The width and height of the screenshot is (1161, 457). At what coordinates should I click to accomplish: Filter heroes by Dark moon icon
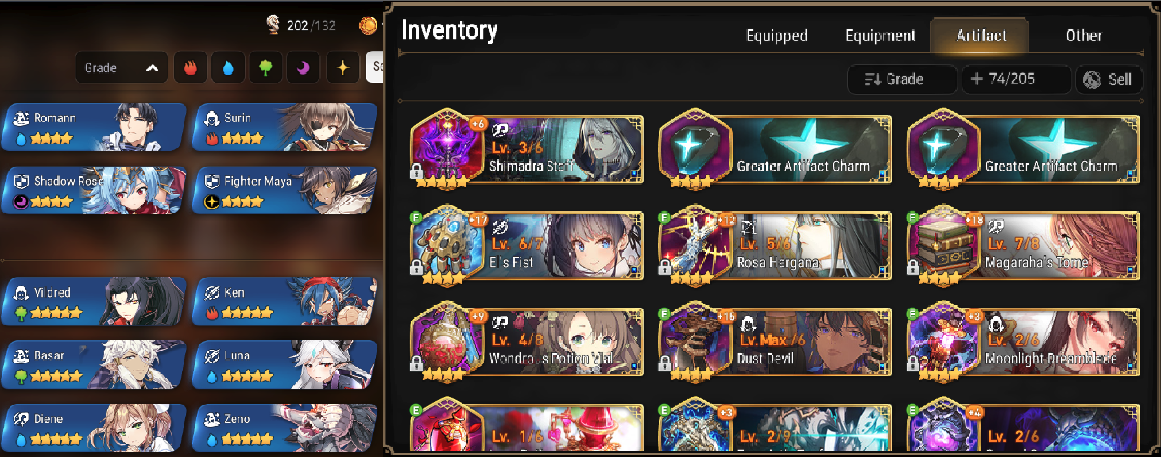(304, 67)
